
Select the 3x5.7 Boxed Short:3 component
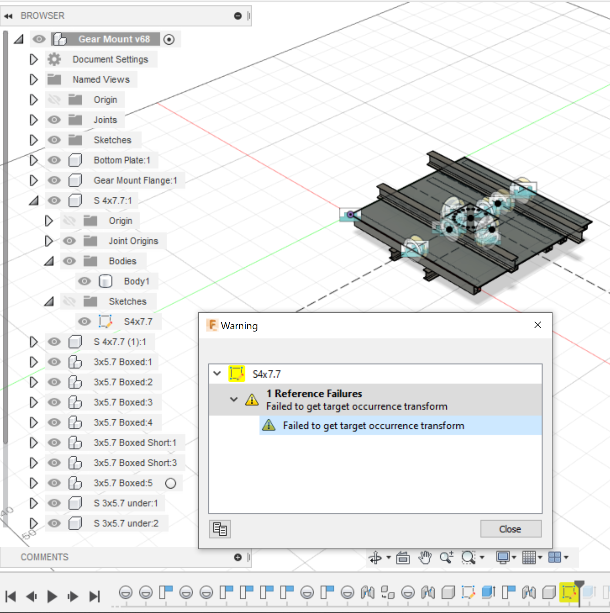coord(135,463)
